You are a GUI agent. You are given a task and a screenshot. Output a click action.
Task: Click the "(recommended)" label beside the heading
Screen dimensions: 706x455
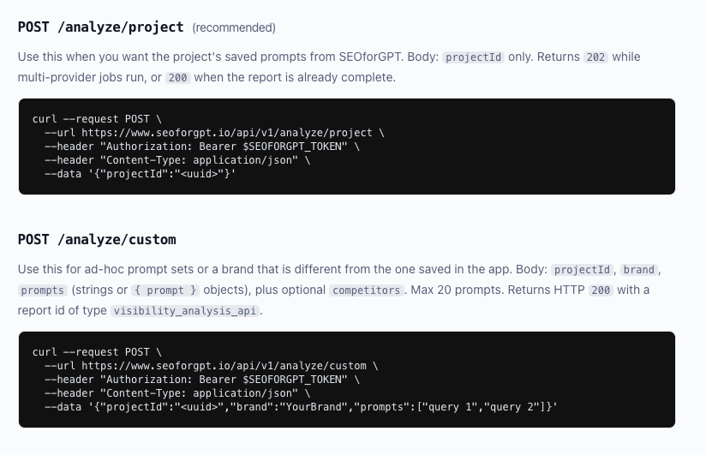coord(234,28)
